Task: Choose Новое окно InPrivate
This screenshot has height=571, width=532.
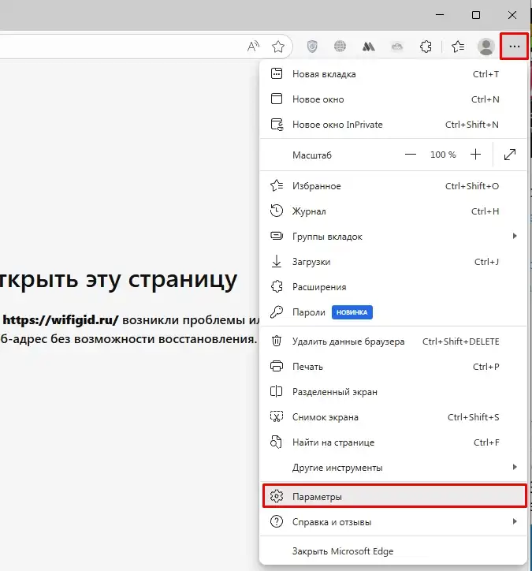Action: tap(394, 125)
